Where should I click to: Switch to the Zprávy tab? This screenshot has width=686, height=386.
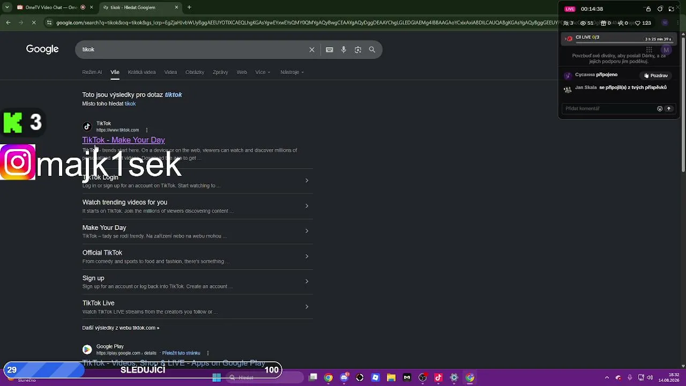[x=220, y=72]
